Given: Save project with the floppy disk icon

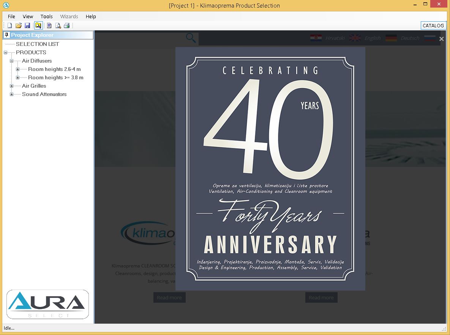Looking at the screenshot, I should click(27, 25).
